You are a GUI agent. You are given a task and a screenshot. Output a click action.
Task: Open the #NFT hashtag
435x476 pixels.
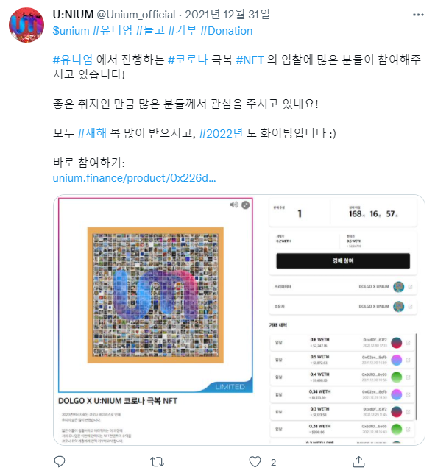pos(250,60)
